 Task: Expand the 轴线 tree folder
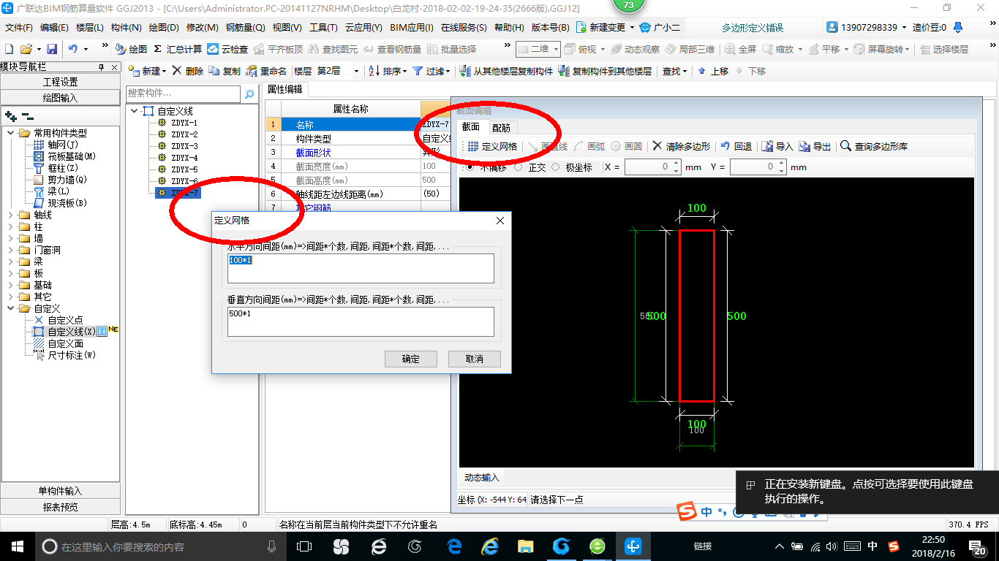(x=11, y=215)
